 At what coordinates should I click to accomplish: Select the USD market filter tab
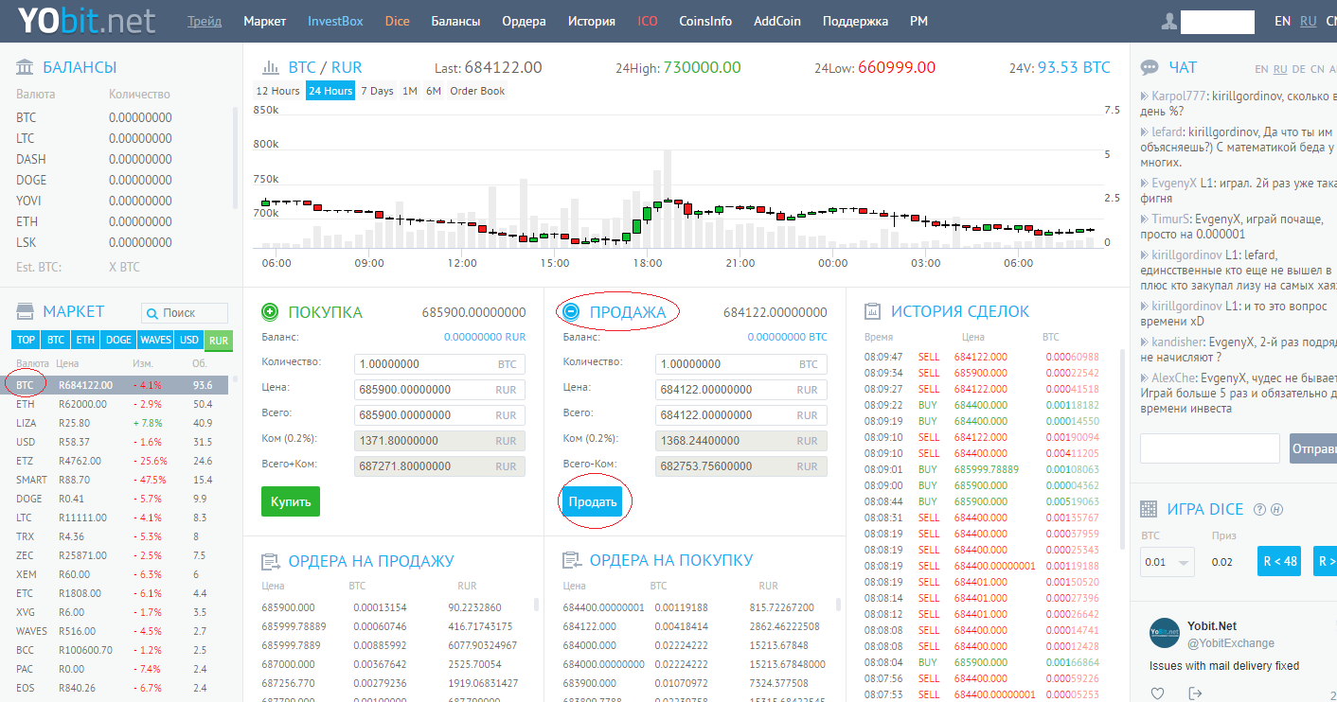(x=189, y=341)
